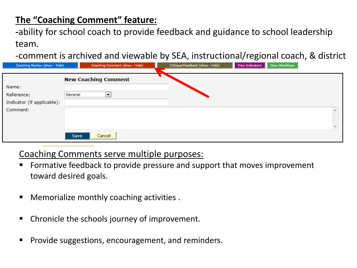This screenshot has height=268, width=357.
Task: Toggle the Coaching Review show-hide tab
Action: click(40, 65)
